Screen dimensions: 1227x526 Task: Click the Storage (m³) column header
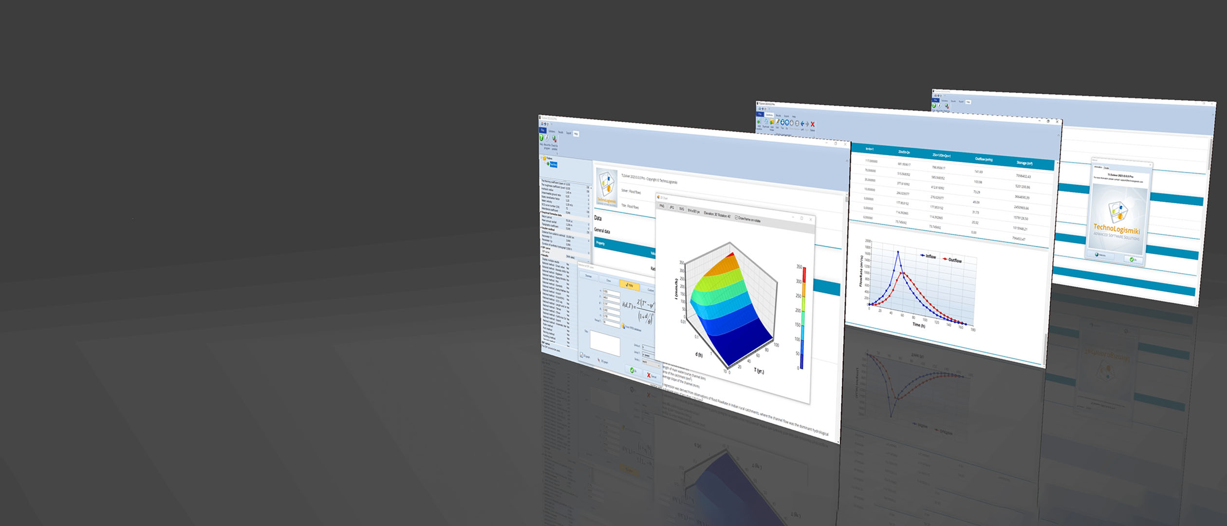[x=1024, y=163]
